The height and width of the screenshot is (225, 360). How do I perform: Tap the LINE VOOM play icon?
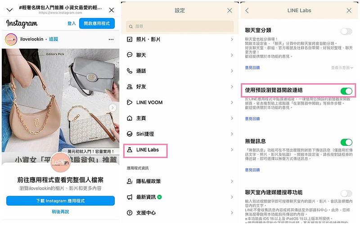point(130,103)
